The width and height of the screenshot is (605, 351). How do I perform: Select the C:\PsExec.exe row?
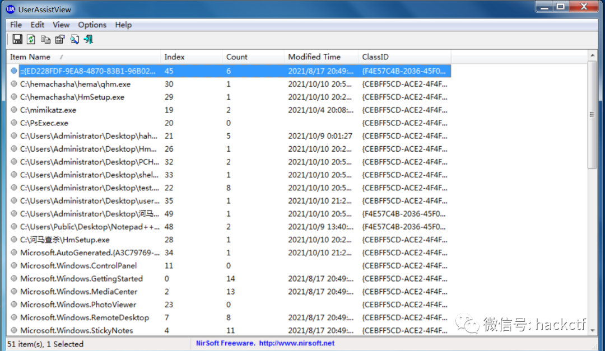point(229,123)
